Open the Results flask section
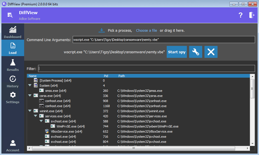This screenshot has height=155, width=259. 12,65
